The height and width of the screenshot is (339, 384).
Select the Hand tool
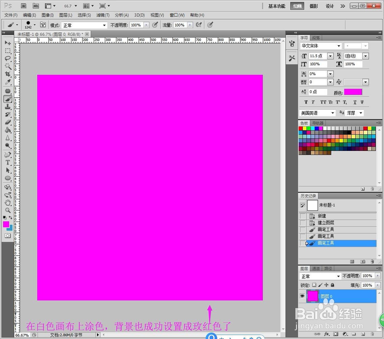pos(8,203)
